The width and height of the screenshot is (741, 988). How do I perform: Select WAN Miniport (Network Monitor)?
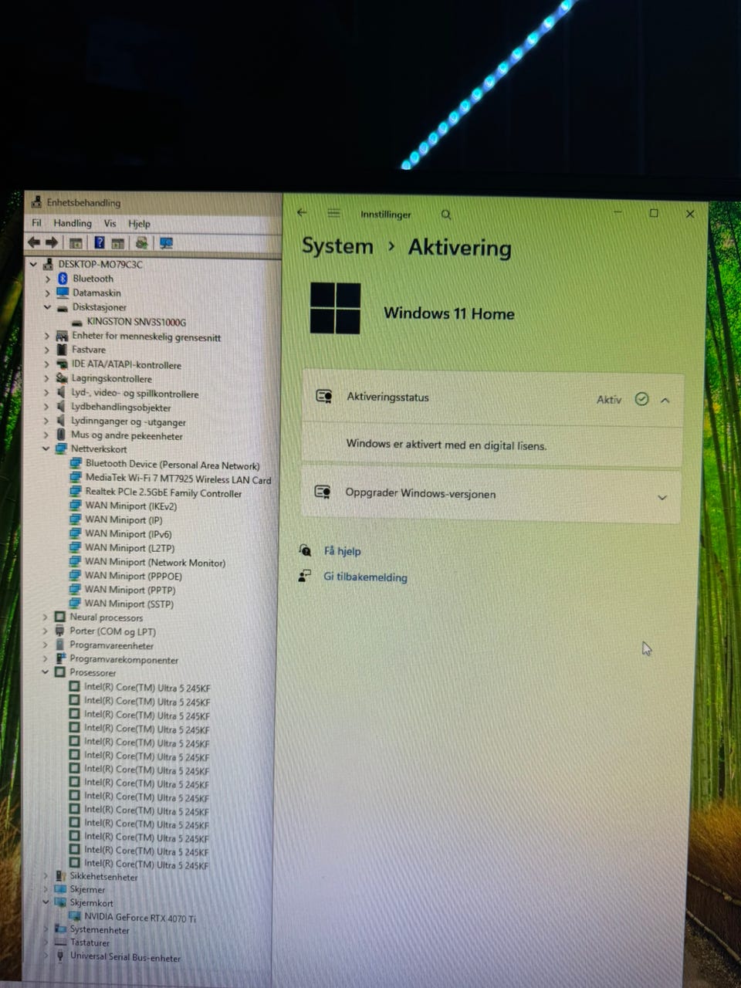pyautogui.click(x=155, y=563)
